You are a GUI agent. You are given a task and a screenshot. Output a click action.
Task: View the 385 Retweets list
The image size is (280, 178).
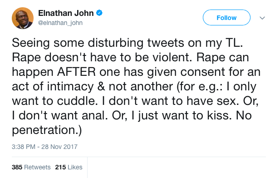[x=31, y=167]
